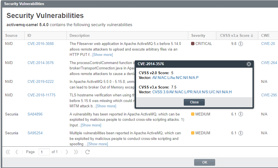Click info icon next to 9.8 score

[x=240, y=44]
